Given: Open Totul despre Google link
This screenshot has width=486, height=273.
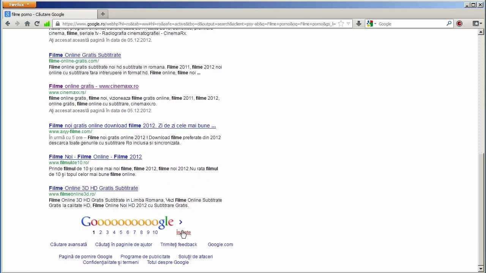Looking at the screenshot, I should (x=168, y=262).
